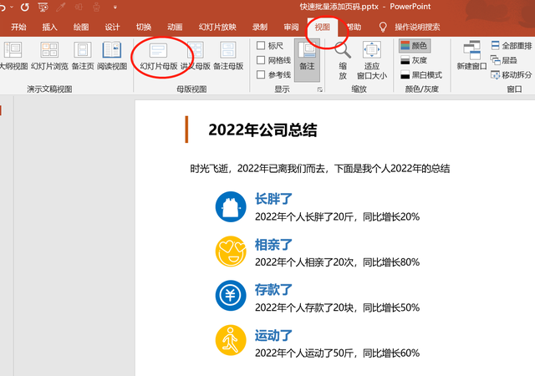Open the 讲义母版 handout master

195,56
